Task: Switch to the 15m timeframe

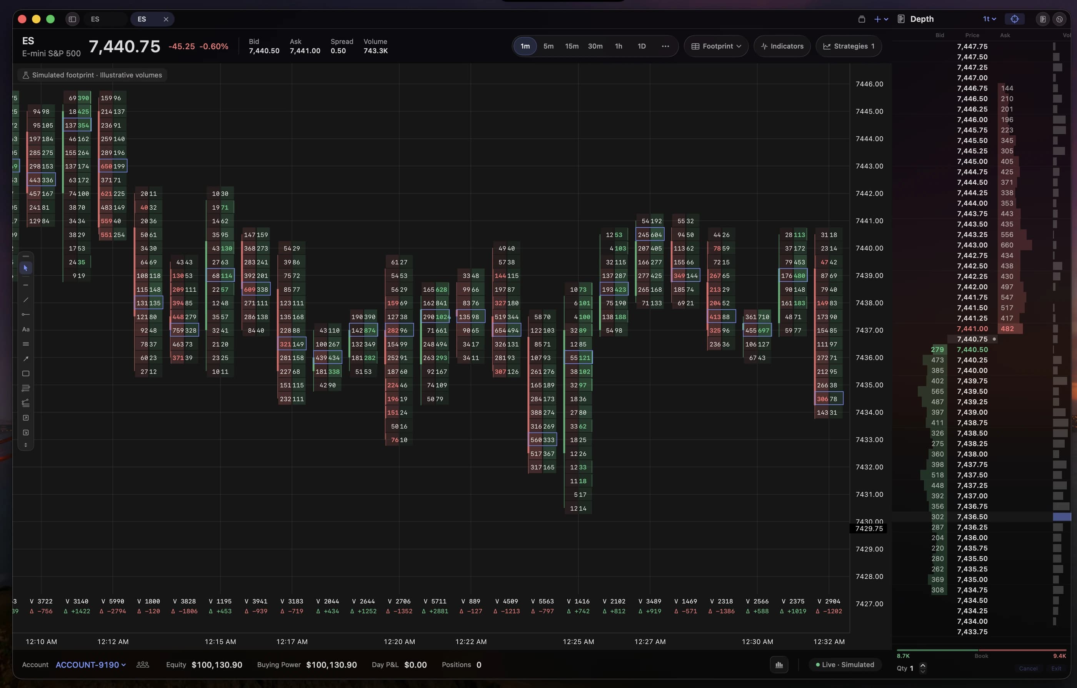Action: click(572, 46)
